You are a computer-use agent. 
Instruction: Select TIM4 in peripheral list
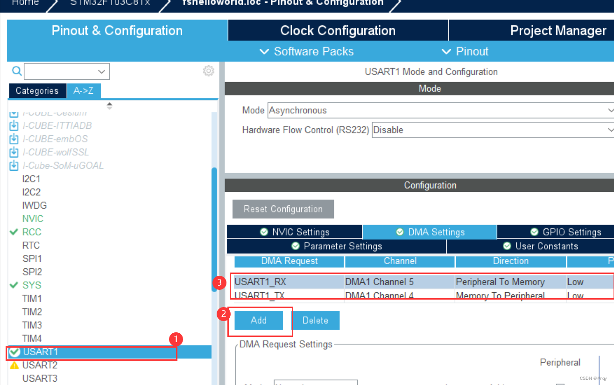[x=32, y=338]
